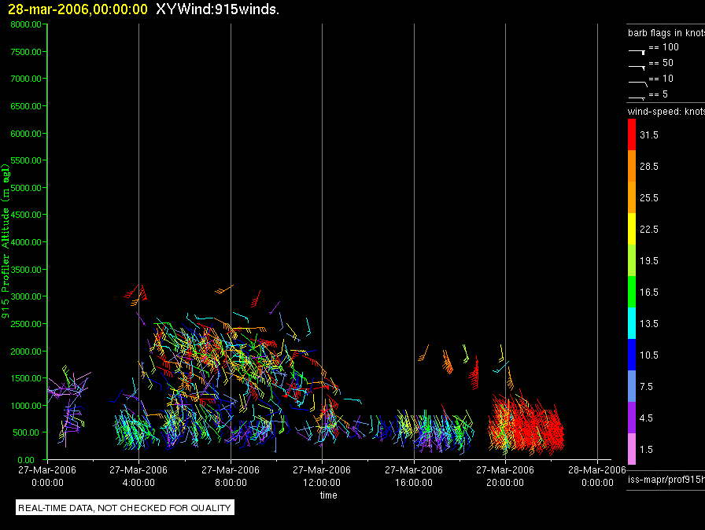Image resolution: width=705 pixels, height=530 pixels.
Task: Click the yellow date '28-mar-2006,00:00:00' title
Action: (x=78, y=9)
